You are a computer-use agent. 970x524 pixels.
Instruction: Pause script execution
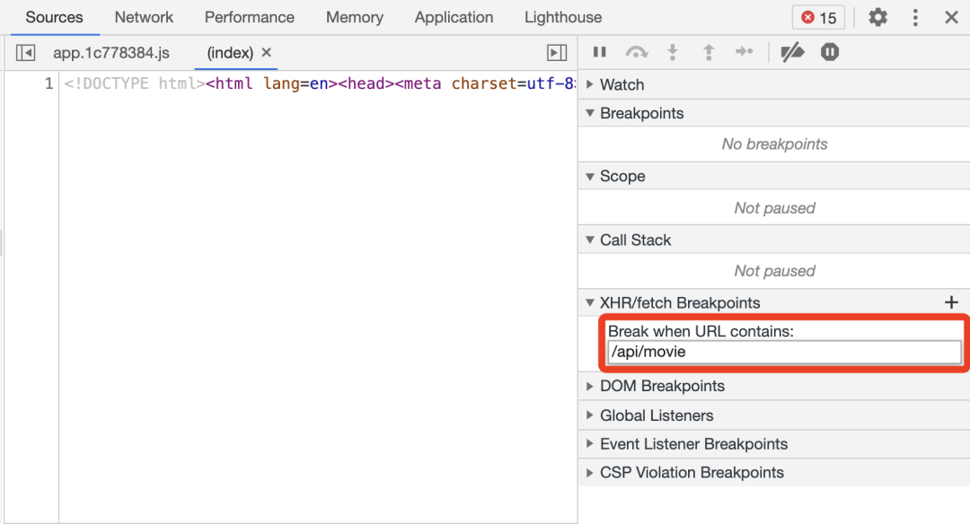coord(599,52)
